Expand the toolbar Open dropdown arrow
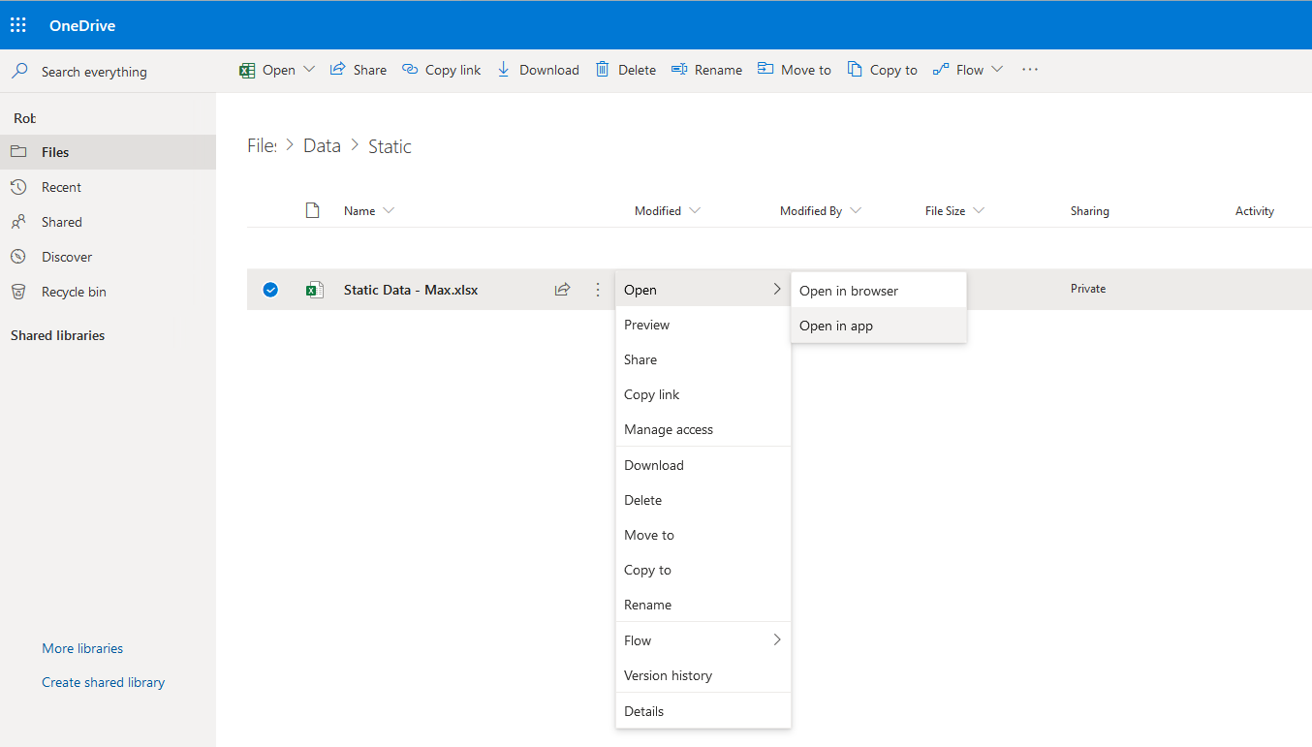 309,69
